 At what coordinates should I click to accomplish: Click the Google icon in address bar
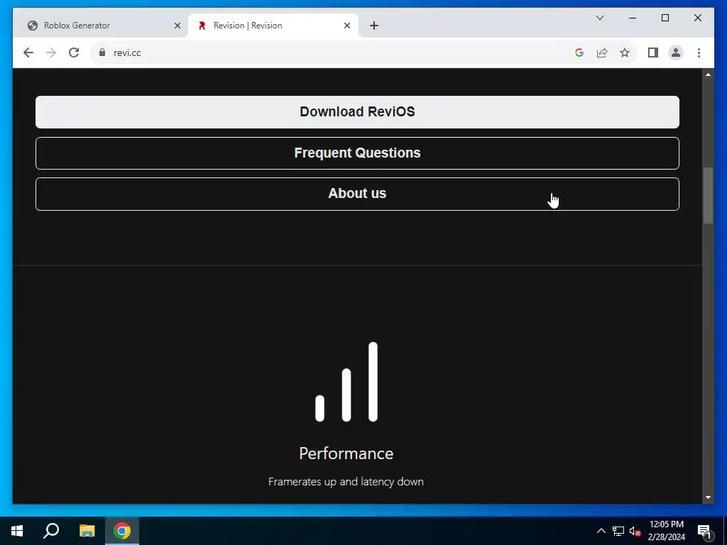tap(579, 53)
